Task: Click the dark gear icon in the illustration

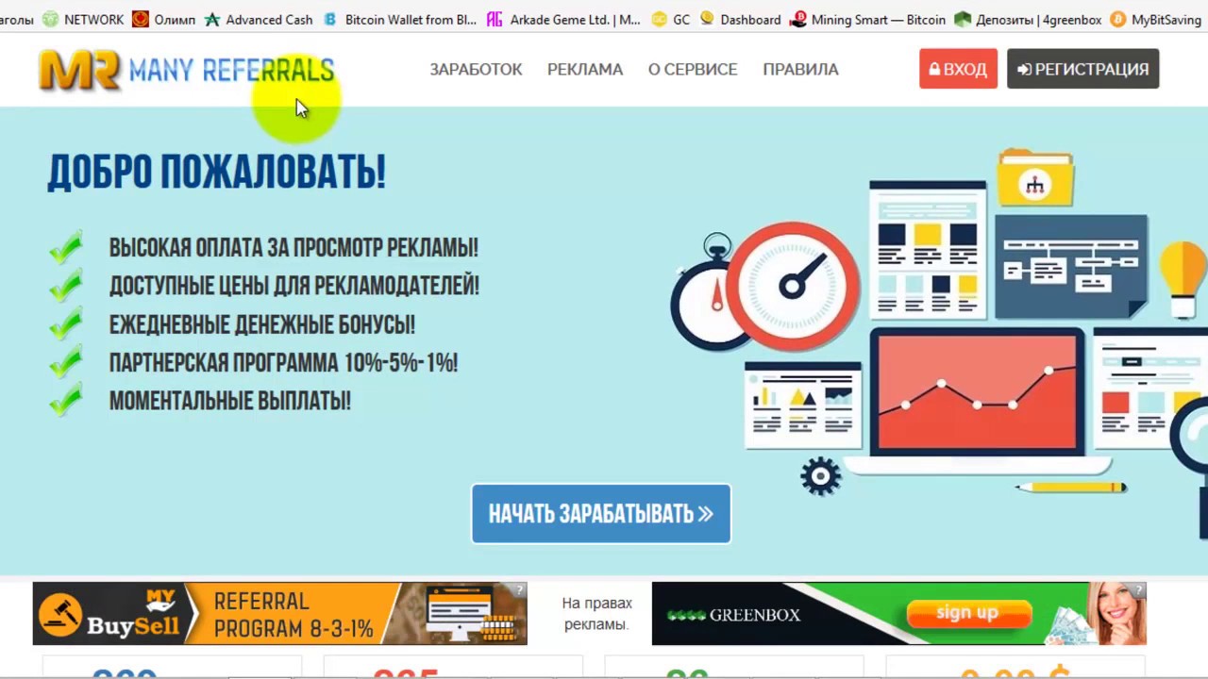Action: pyautogui.click(x=820, y=476)
